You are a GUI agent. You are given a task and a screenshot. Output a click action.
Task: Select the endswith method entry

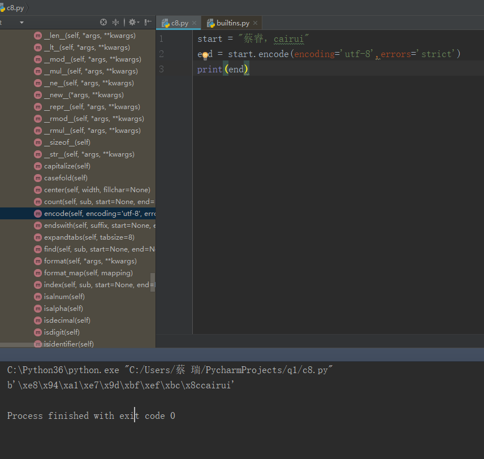point(94,226)
